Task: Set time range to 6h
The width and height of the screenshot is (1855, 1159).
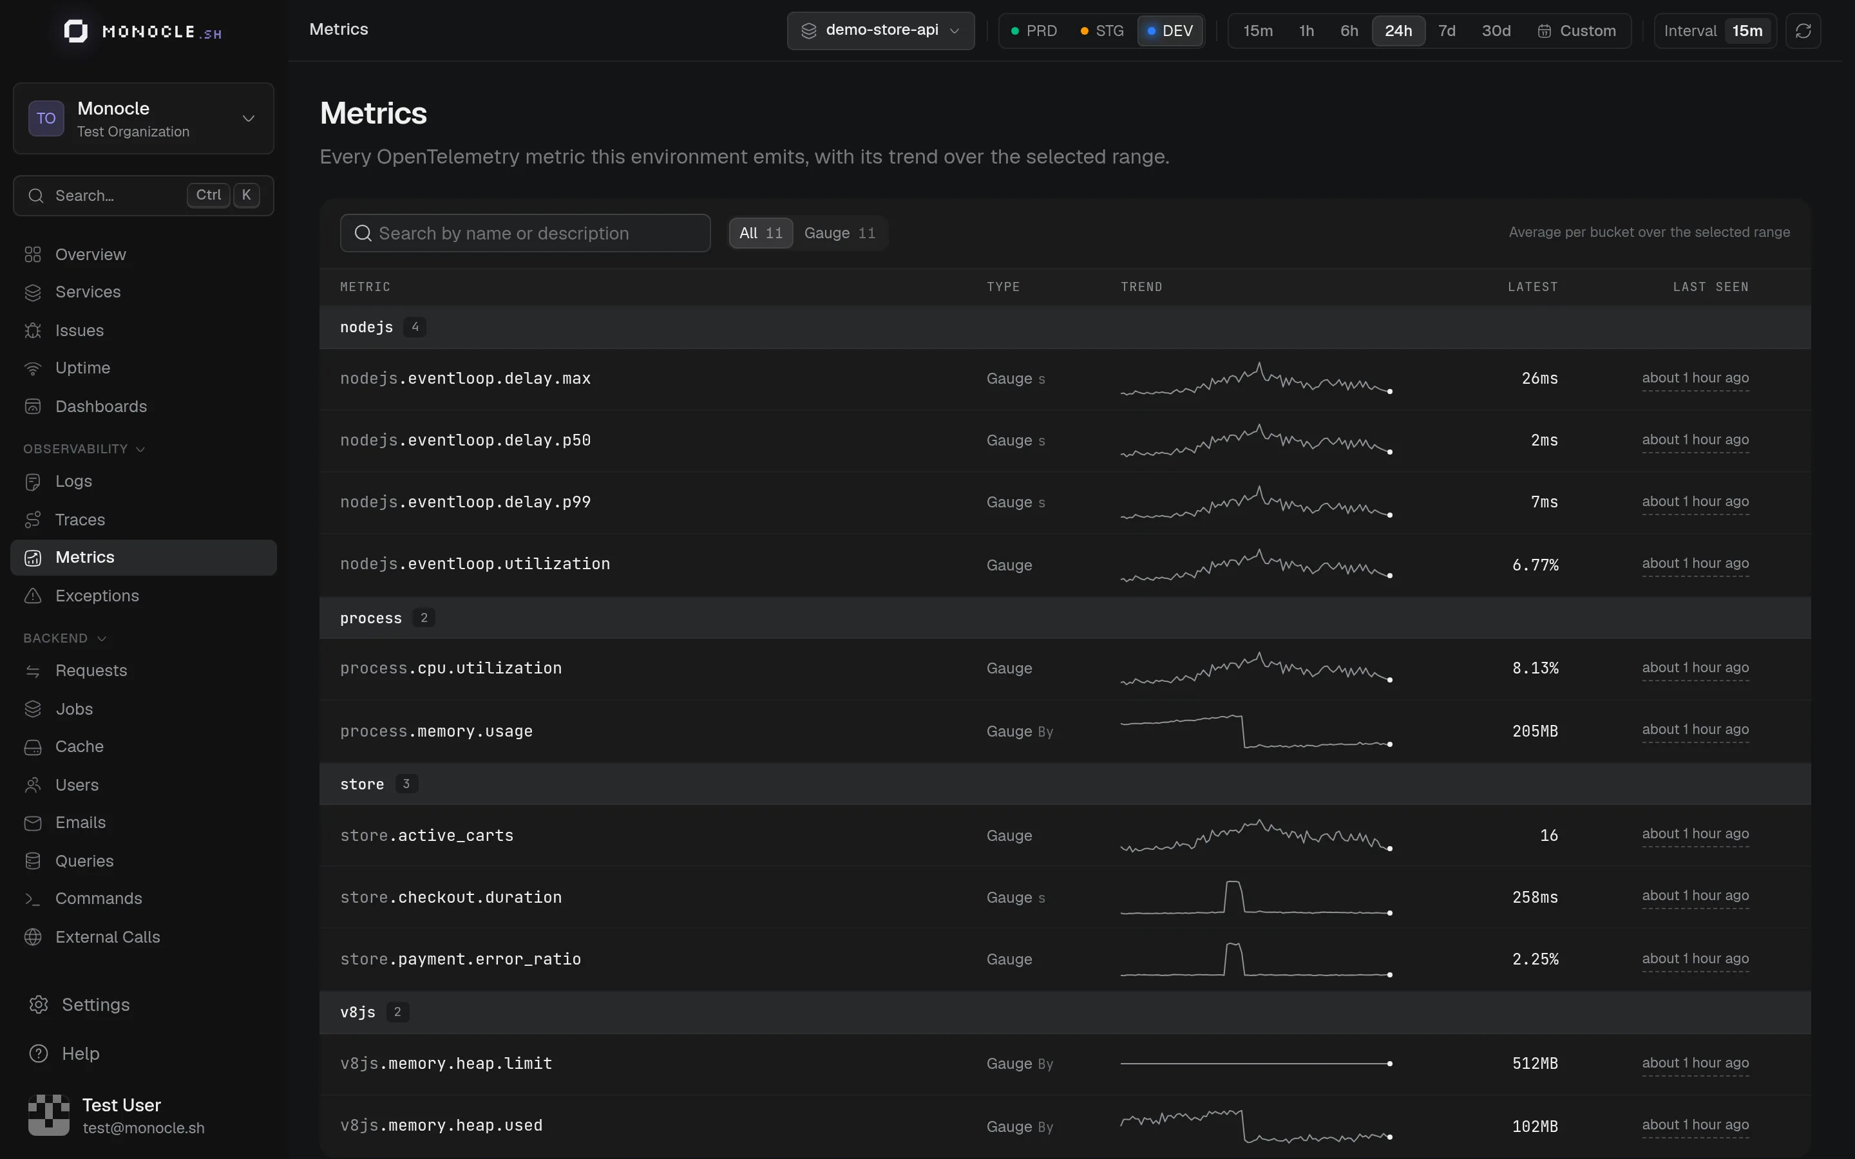Action: click(x=1349, y=31)
